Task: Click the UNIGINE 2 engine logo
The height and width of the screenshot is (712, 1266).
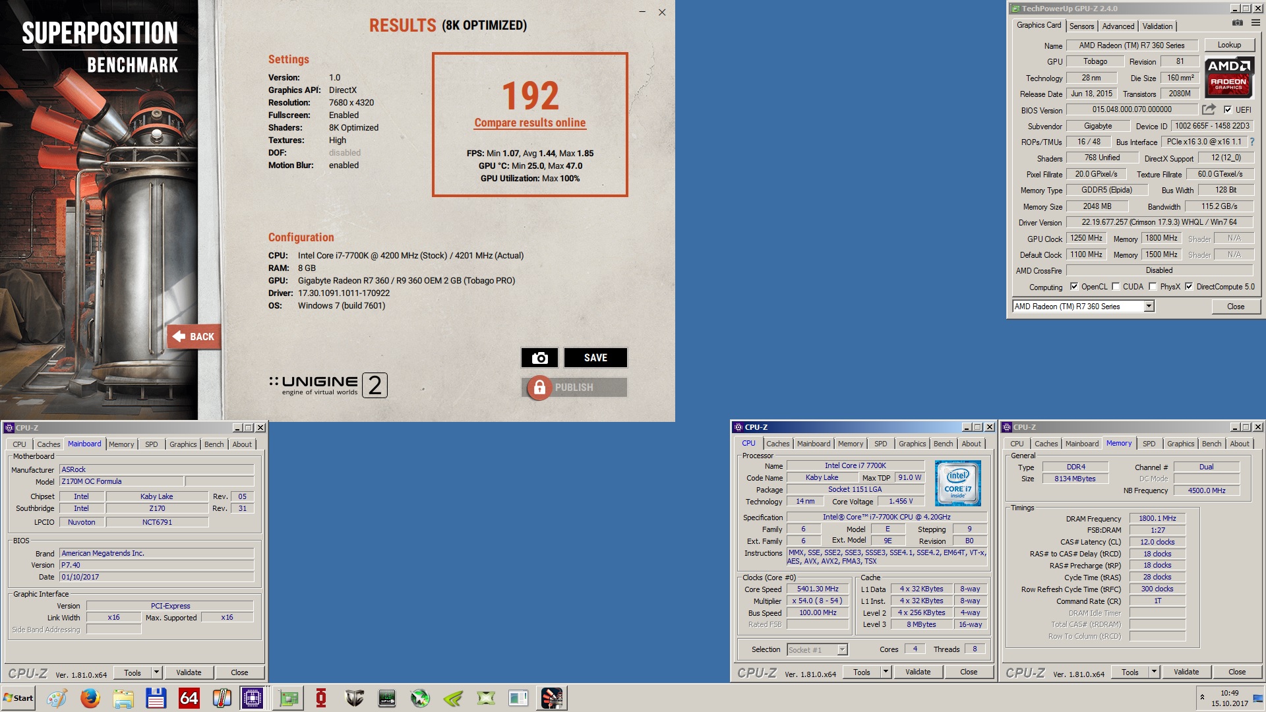Action: pyautogui.click(x=328, y=385)
